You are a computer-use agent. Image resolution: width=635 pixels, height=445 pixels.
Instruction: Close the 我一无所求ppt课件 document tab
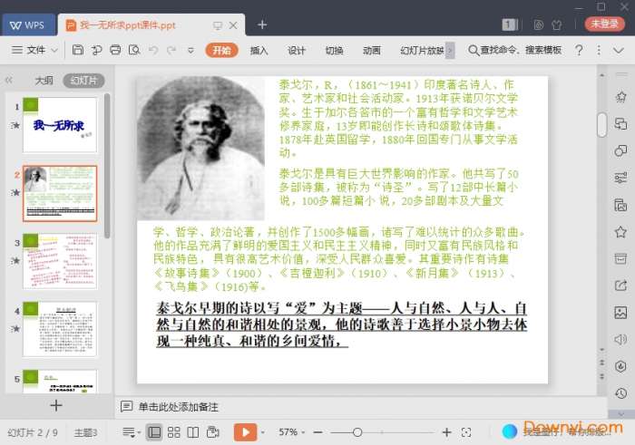pos(233,25)
